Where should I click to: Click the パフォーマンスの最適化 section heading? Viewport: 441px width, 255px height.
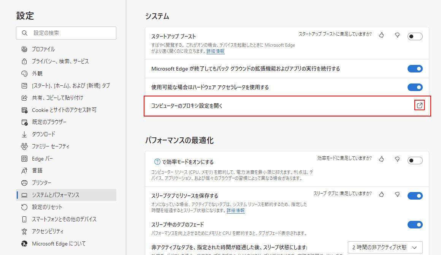click(x=179, y=140)
